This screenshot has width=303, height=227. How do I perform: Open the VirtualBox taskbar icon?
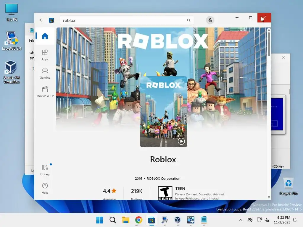[x=178, y=220]
